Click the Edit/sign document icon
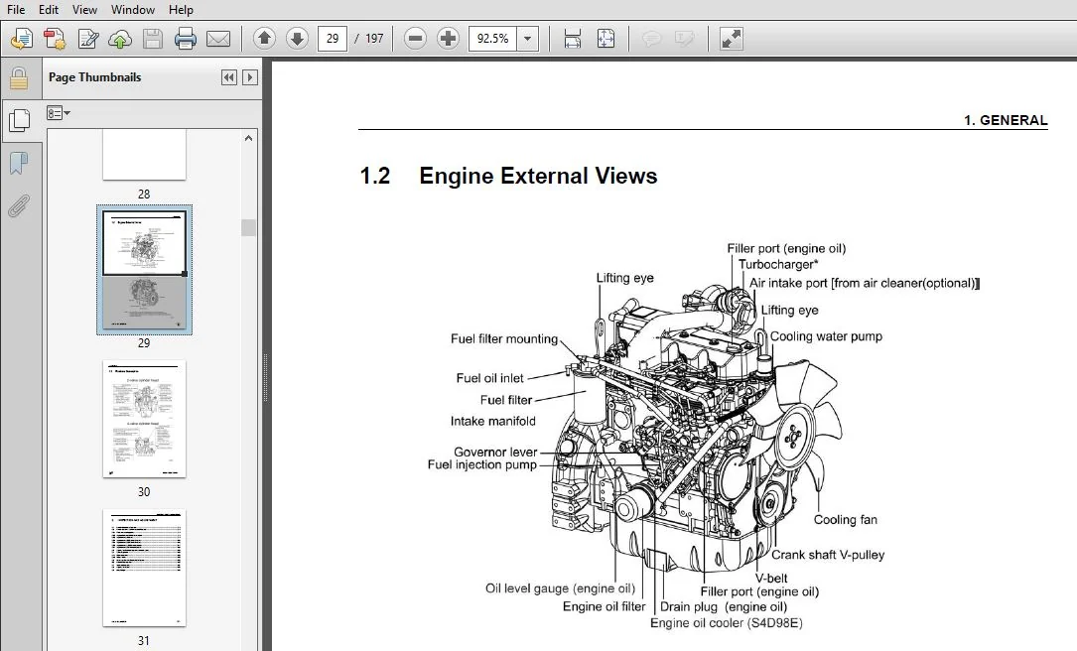 click(87, 39)
